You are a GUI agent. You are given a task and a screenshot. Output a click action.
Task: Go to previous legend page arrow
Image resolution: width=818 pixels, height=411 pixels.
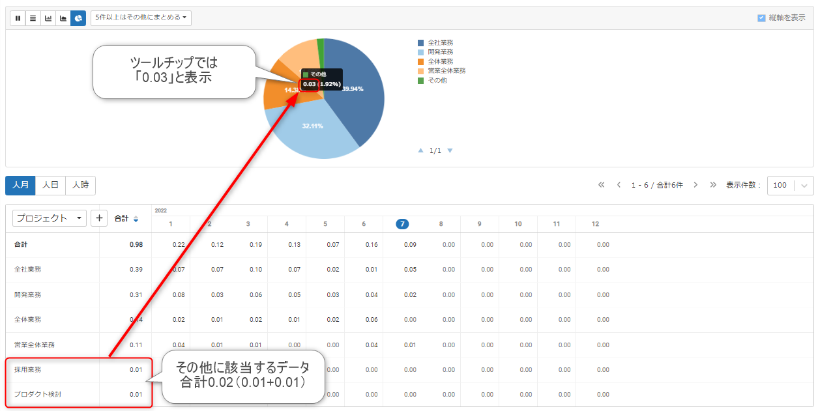point(421,150)
